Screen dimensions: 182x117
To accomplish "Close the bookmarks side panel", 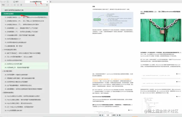I will pyautogui.click(x=47, y=5).
